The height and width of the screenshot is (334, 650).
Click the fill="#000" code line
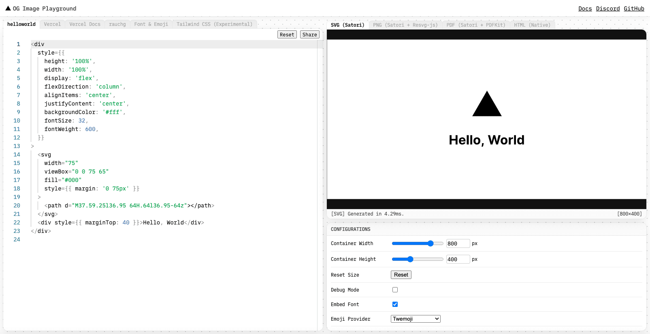(63, 180)
